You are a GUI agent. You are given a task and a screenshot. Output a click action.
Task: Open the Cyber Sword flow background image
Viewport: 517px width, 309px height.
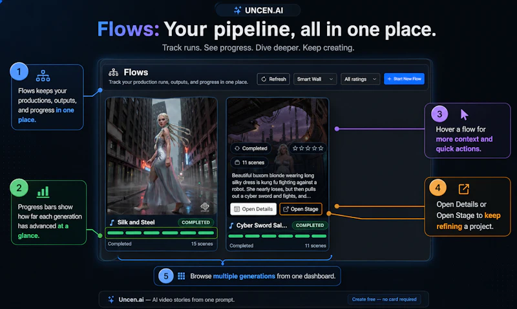[278, 122]
